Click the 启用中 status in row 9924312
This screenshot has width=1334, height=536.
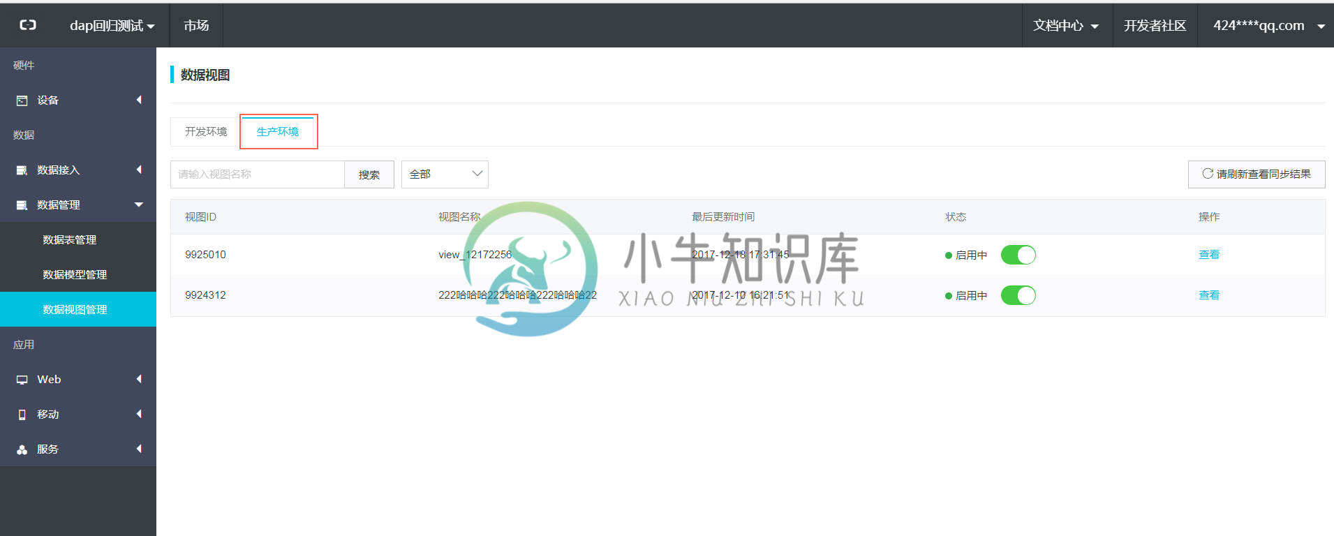tap(966, 295)
